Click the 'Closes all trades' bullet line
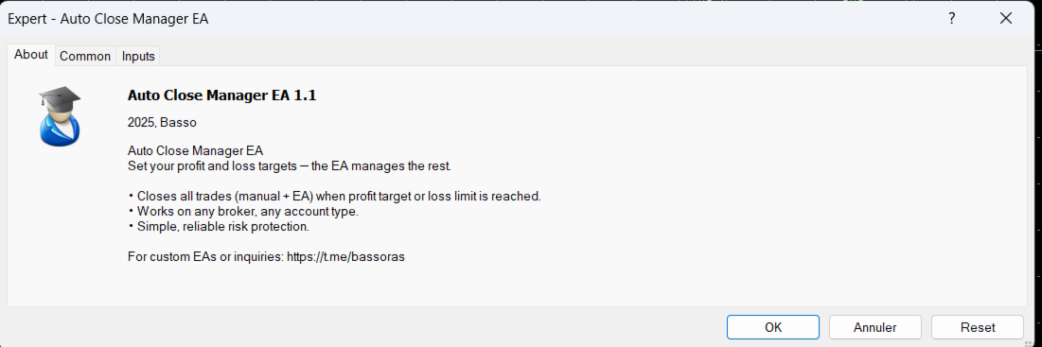This screenshot has height=347, width=1042. pyautogui.click(x=335, y=197)
